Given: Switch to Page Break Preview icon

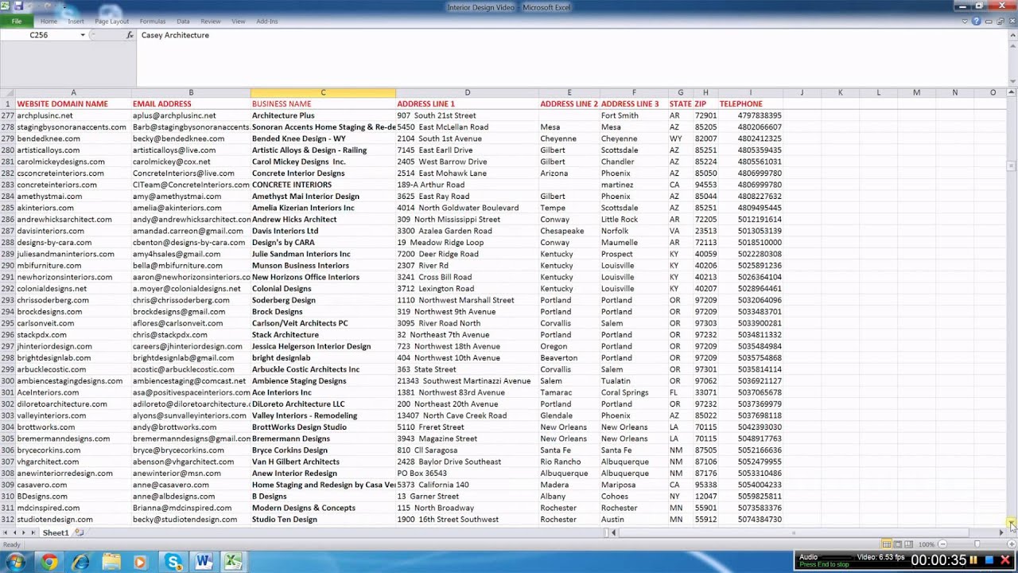Looking at the screenshot, I should click(x=909, y=544).
